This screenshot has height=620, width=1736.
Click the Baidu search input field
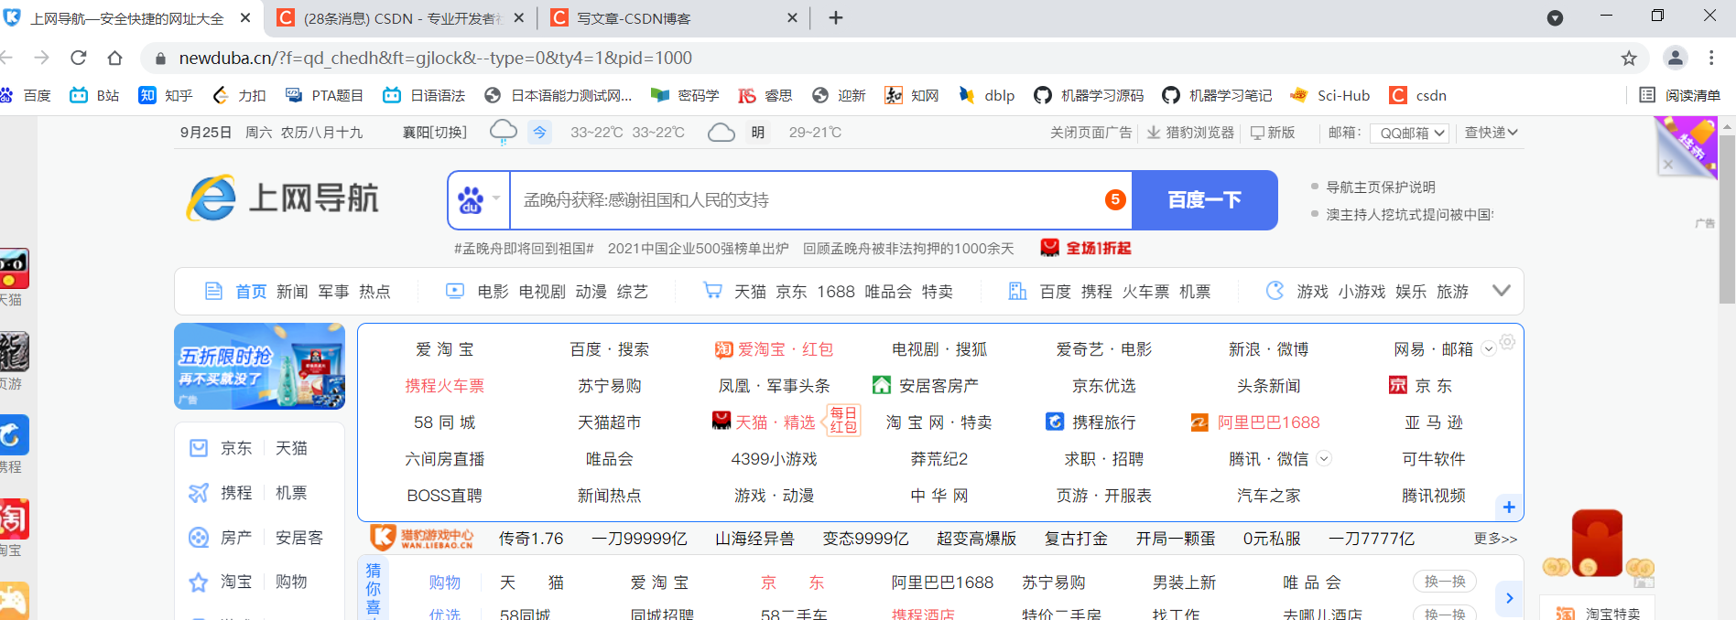[808, 199]
